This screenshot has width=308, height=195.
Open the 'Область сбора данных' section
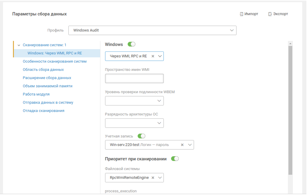43,70
